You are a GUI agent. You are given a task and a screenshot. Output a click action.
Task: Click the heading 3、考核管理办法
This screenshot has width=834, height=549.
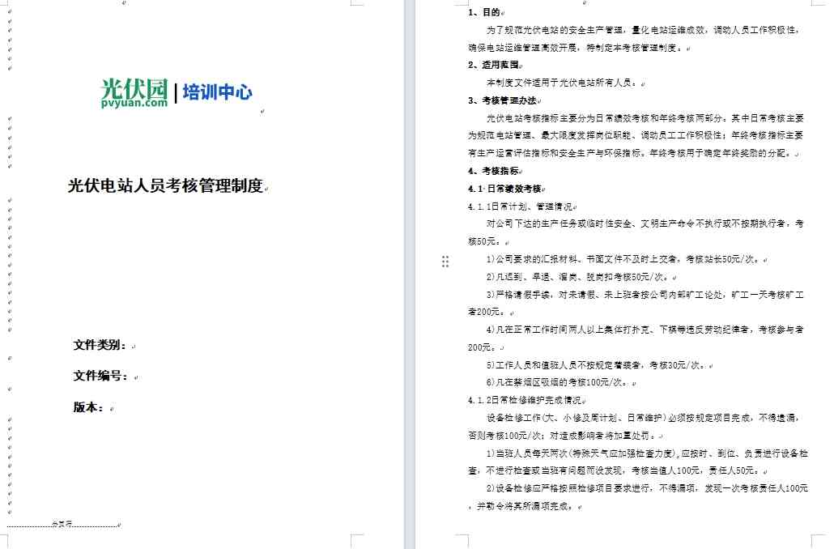pyautogui.click(x=502, y=100)
